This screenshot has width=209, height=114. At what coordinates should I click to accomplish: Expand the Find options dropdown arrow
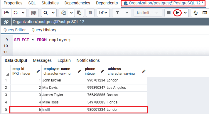pyautogui.click(x=53, y=13)
